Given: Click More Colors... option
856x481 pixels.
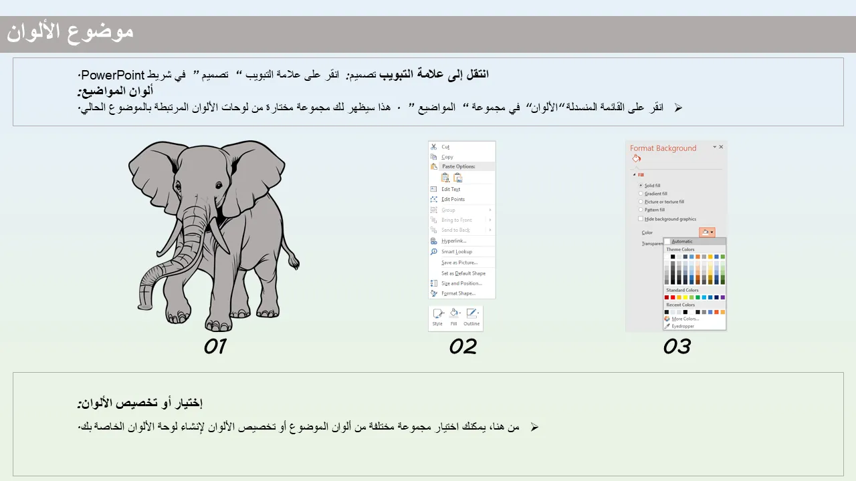Looking at the screenshot, I should point(685,319).
